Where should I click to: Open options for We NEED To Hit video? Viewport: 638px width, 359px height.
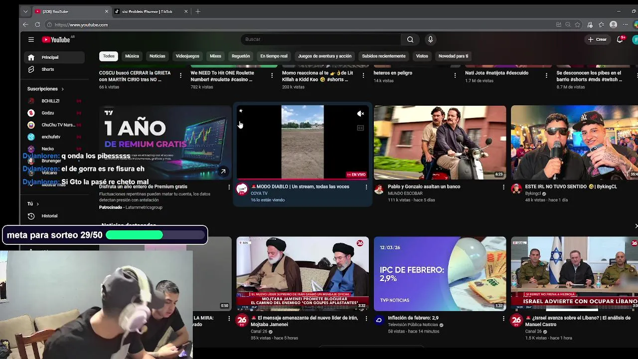[272, 75]
